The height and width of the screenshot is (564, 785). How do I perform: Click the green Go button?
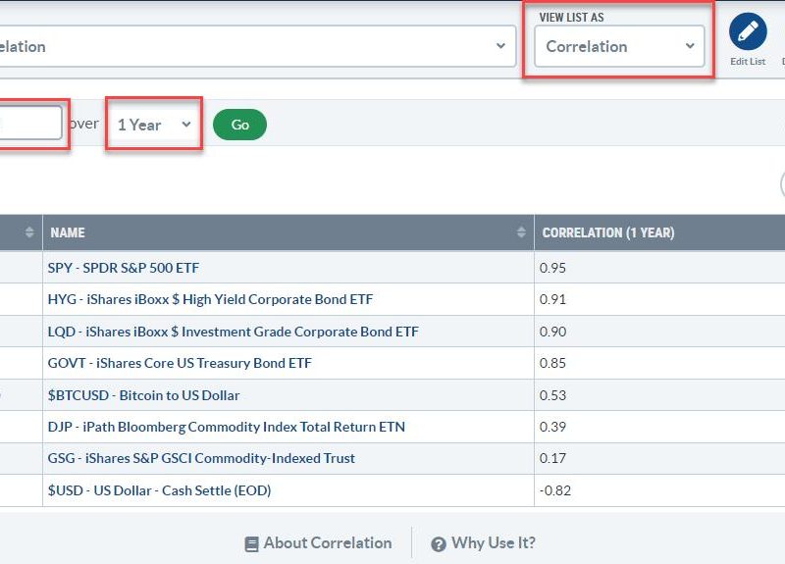(239, 125)
